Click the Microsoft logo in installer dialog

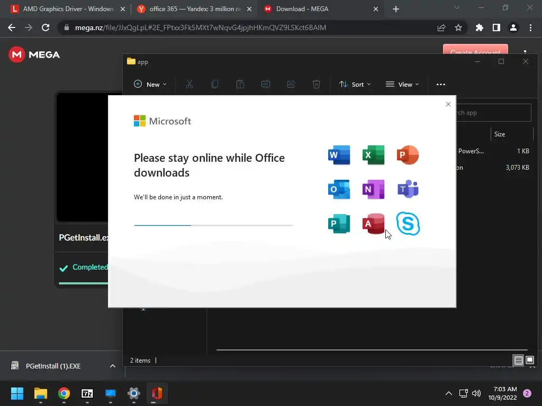(x=162, y=121)
